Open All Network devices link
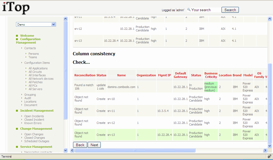The width and height of the screenshot is (273, 160). [x=41, y=79]
